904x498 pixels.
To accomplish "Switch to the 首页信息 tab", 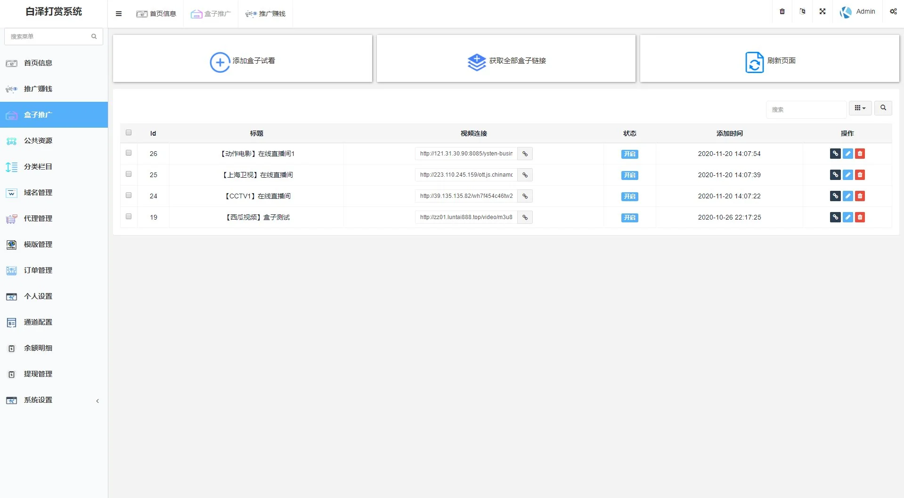I will [x=156, y=14].
